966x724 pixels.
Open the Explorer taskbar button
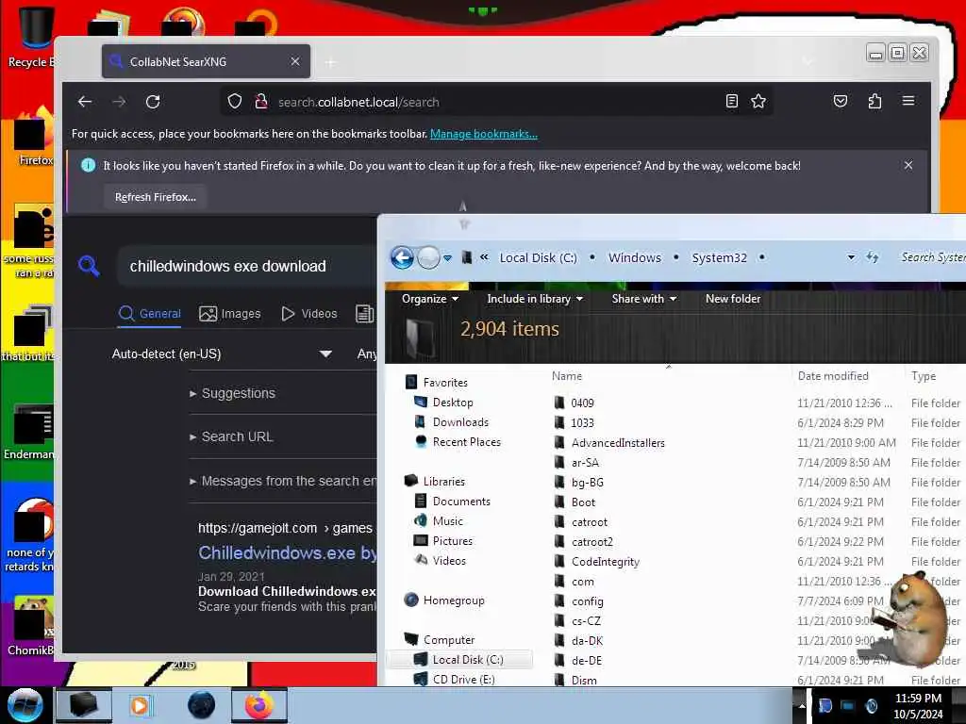click(x=84, y=705)
